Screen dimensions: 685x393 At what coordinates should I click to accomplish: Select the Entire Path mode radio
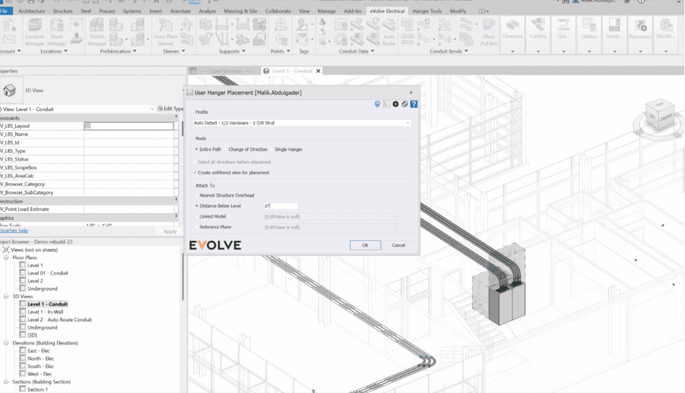pos(209,149)
